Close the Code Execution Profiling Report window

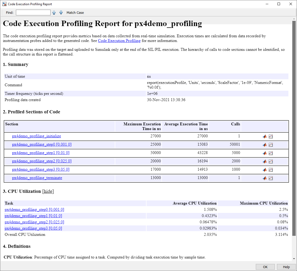pyautogui.click(x=290, y=4)
